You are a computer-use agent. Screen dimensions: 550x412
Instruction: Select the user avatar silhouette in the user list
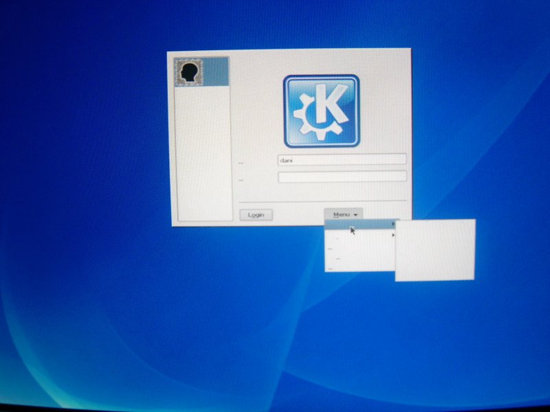[189, 72]
